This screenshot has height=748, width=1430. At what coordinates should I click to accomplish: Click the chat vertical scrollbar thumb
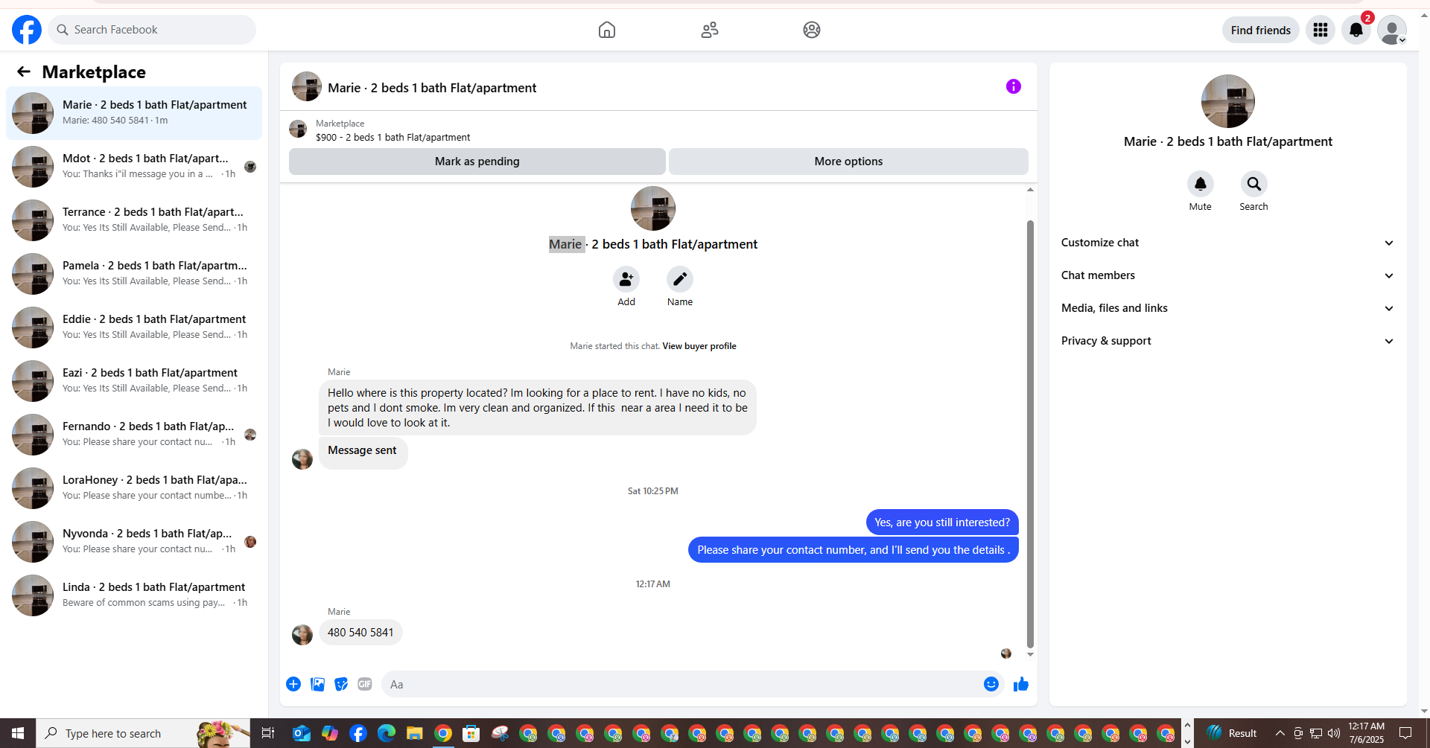[1030, 434]
